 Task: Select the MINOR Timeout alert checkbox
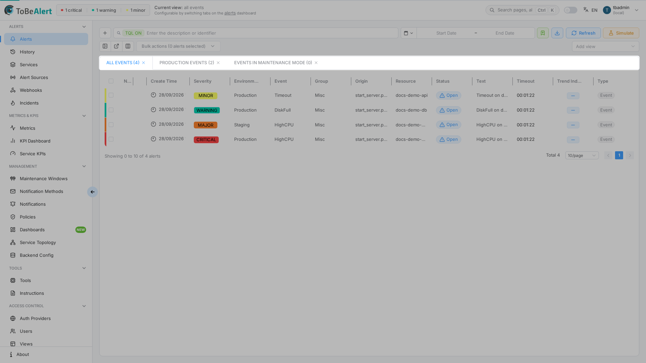(111, 95)
